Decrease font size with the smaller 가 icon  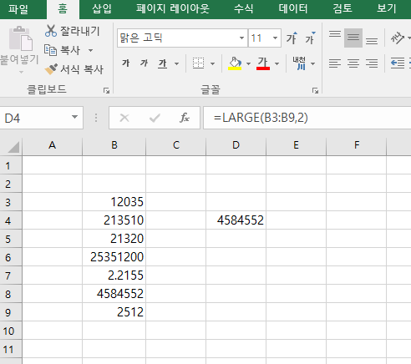tap(310, 38)
